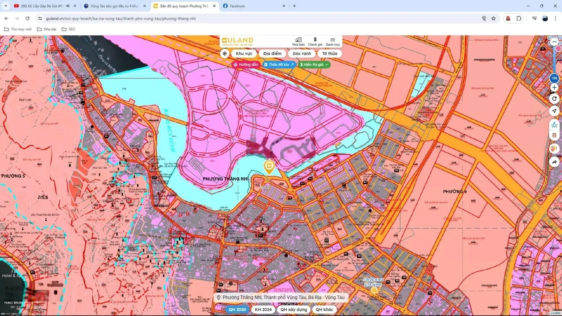Click the PHƯỜNG THẮNG NHÌ map label
Screen dimensions: 562x316
point(225,179)
